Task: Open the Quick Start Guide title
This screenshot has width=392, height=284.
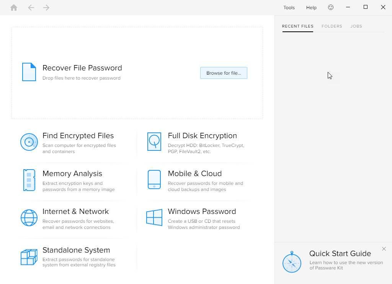Action: [340, 254]
